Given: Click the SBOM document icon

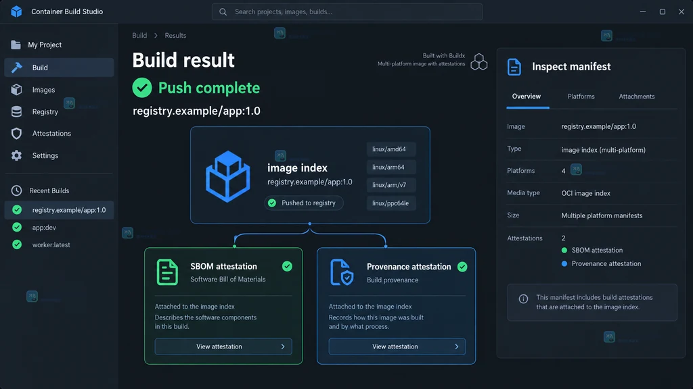Looking at the screenshot, I should (167, 272).
